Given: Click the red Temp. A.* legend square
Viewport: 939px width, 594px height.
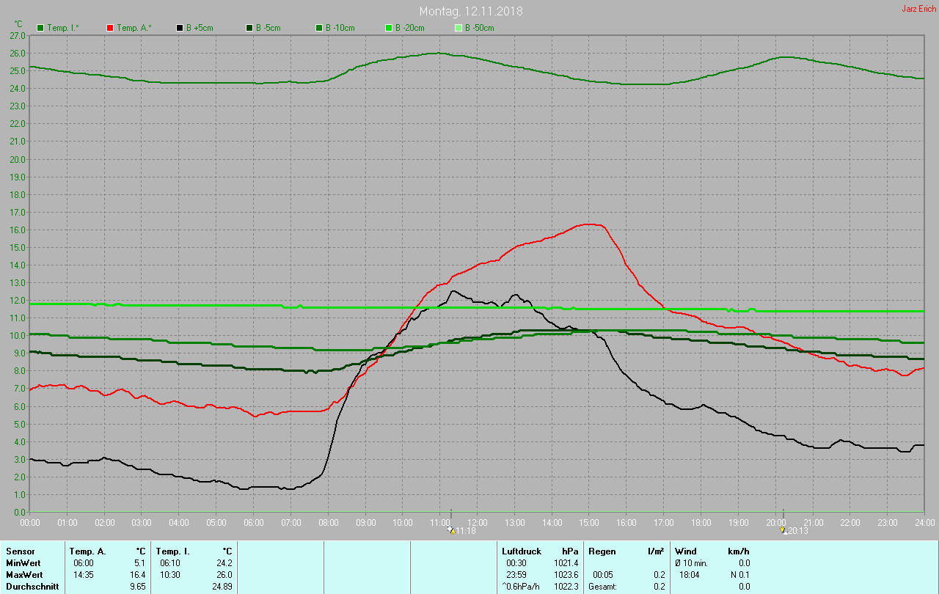Looking at the screenshot, I should click(x=110, y=28).
